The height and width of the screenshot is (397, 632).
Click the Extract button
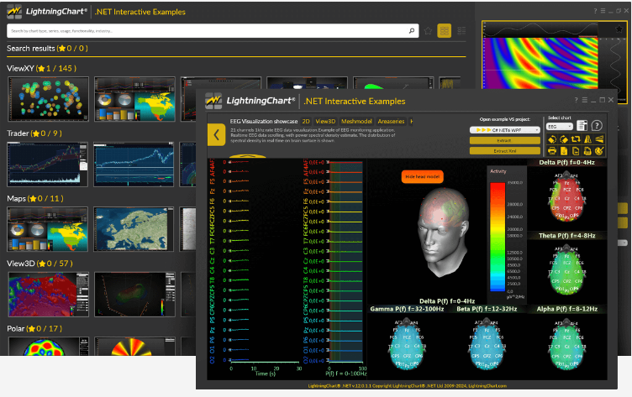click(504, 140)
